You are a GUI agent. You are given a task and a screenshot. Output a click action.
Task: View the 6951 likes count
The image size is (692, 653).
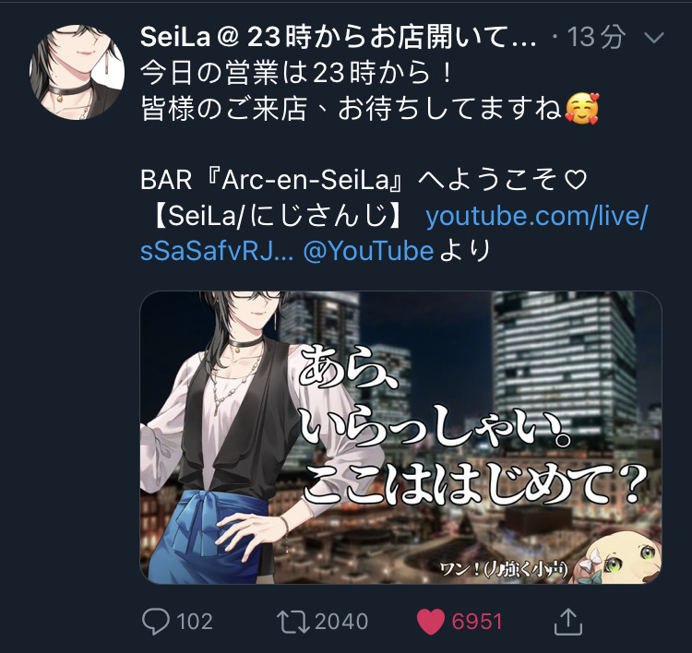click(477, 622)
